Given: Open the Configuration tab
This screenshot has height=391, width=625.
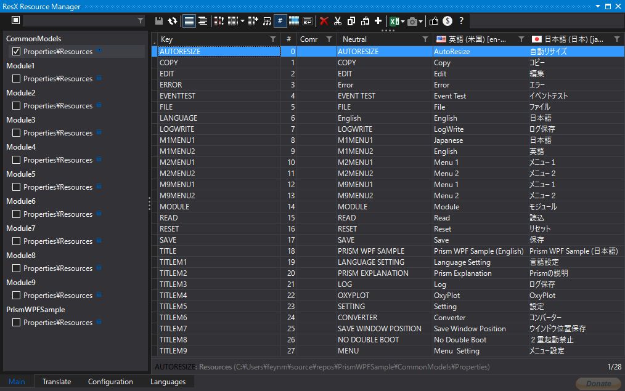Looking at the screenshot, I should [x=110, y=381].
